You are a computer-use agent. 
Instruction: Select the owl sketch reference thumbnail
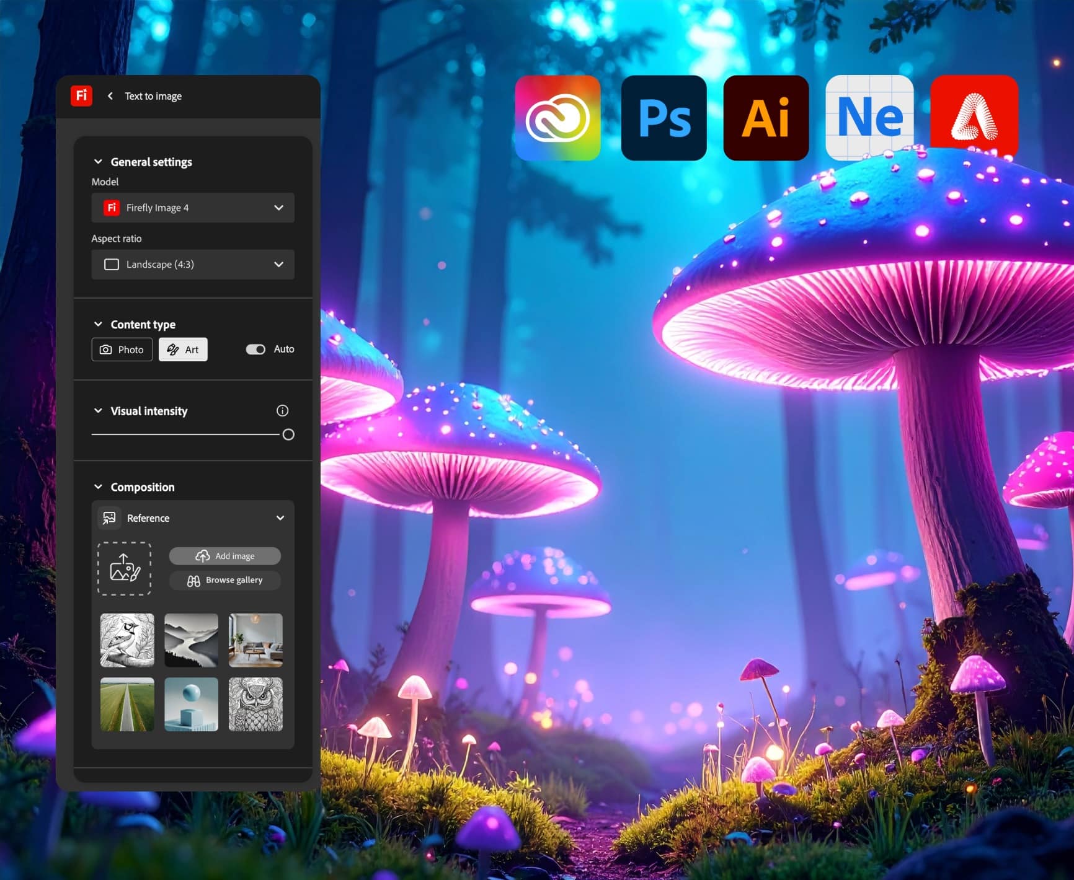pos(255,704)
